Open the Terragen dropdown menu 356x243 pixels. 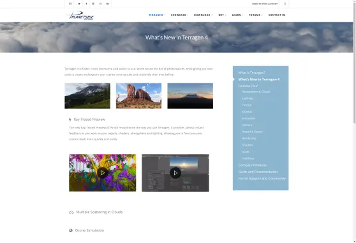(x=157, y=15)
